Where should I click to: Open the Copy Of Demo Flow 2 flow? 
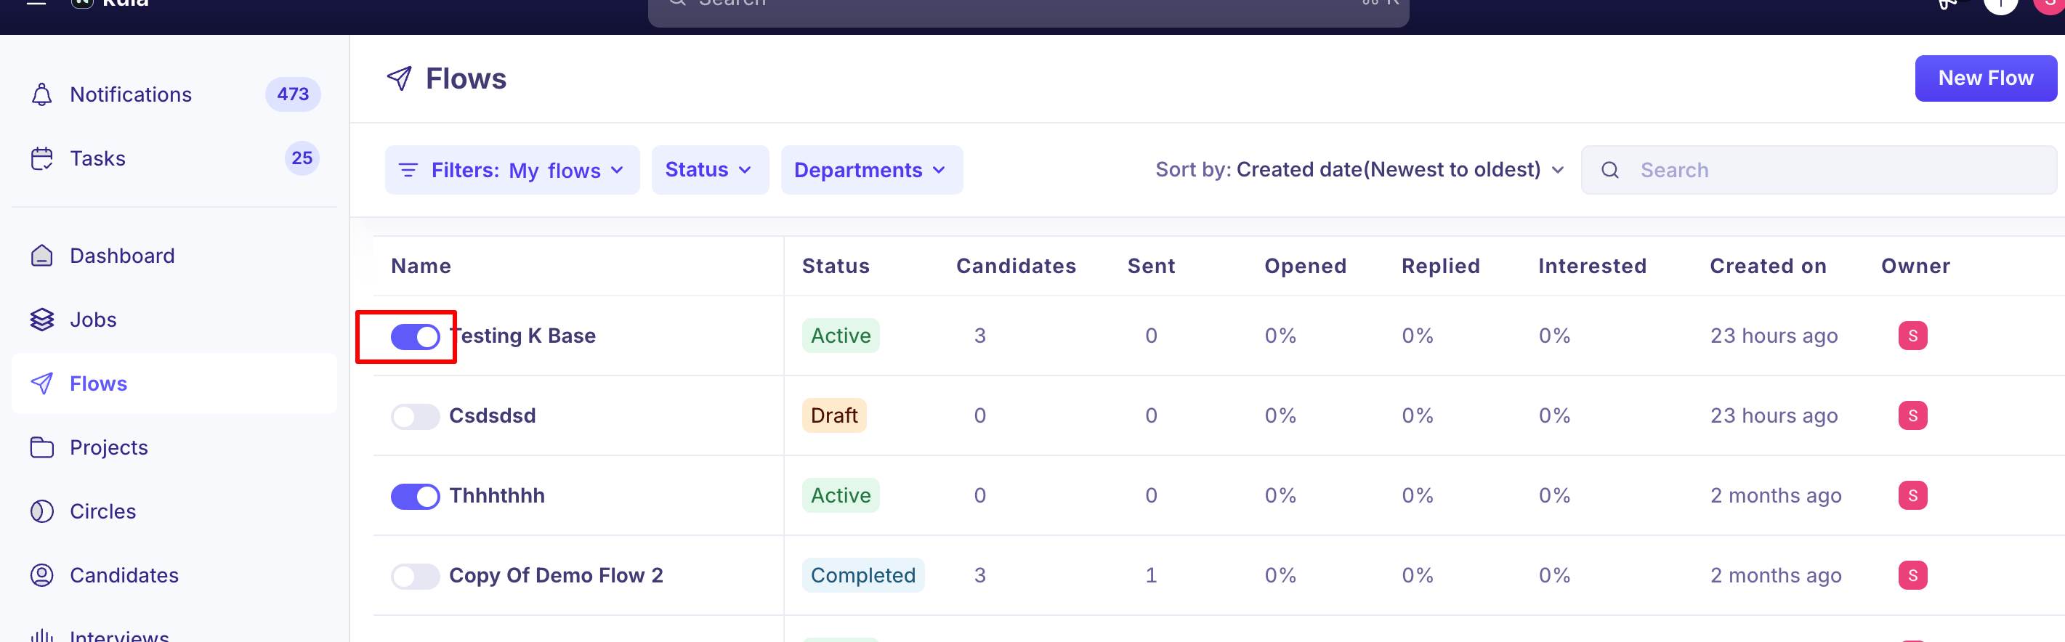click(x=557, y=575)
